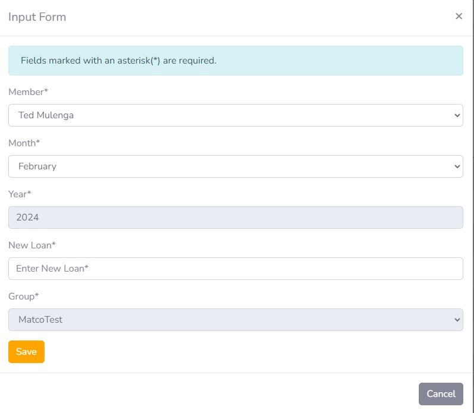Image resolution: width=474 pixels, height=413 pixels.
Task: Click the Year* field label
Action: point(20,194)
